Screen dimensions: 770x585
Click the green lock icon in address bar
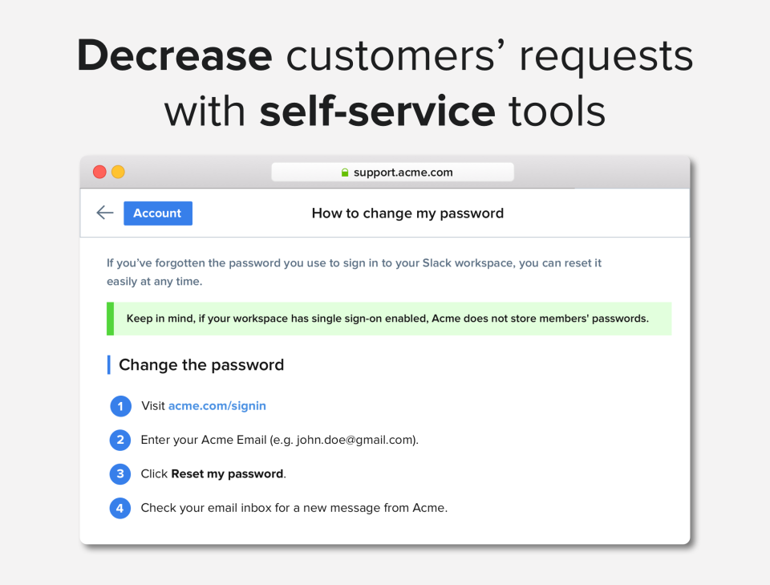click(x=345, y=172)
